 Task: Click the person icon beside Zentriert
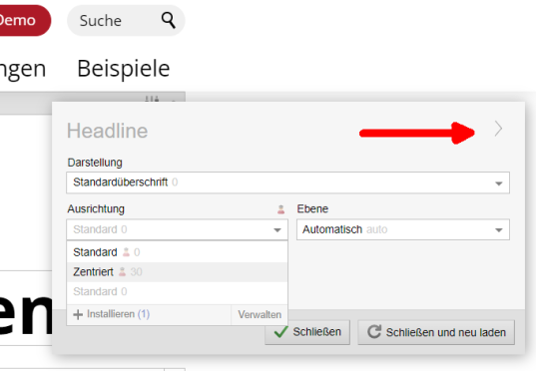122,272
